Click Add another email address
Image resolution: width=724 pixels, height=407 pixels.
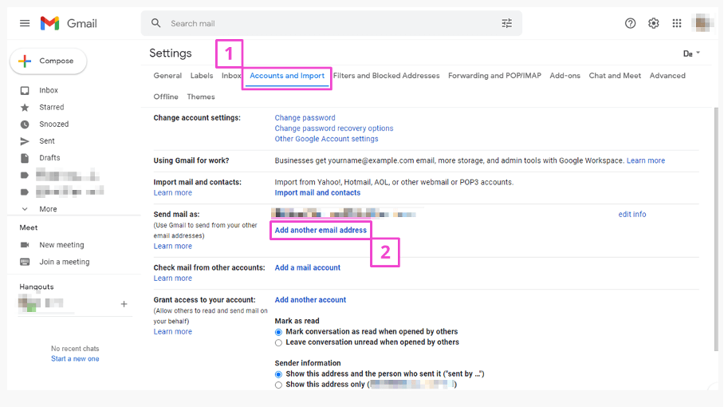(321, 230)
